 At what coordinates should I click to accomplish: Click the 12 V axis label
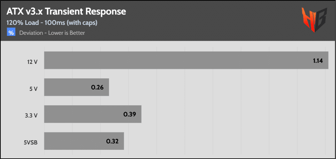(32, 62)
